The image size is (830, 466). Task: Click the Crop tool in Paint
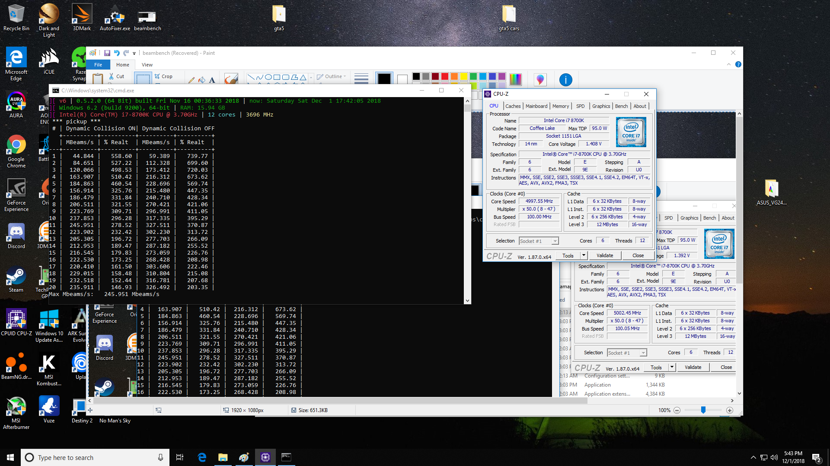coord(163,76)
